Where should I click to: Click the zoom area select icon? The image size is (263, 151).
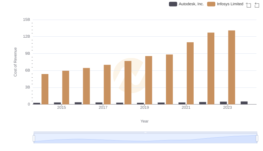tap(249, 5)
